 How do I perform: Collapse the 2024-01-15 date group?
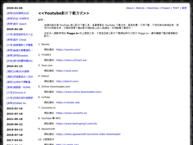pos(15,66)
